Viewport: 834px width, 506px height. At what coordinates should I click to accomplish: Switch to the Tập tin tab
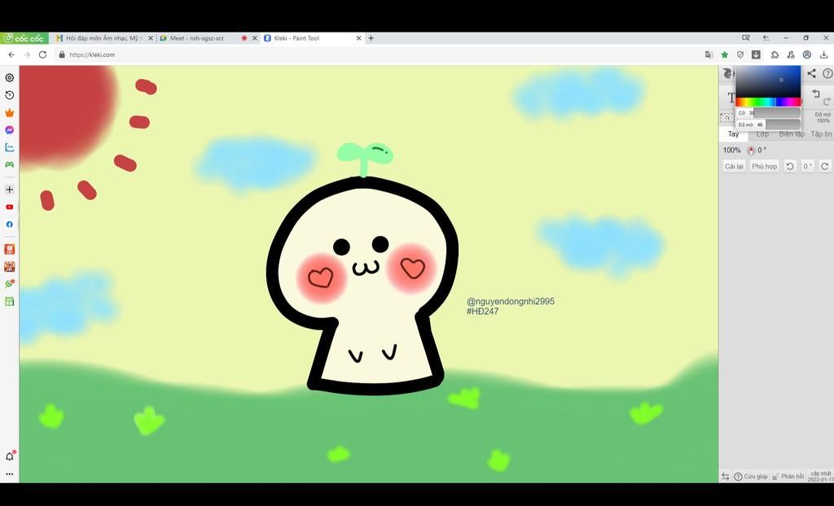point(821,134)
